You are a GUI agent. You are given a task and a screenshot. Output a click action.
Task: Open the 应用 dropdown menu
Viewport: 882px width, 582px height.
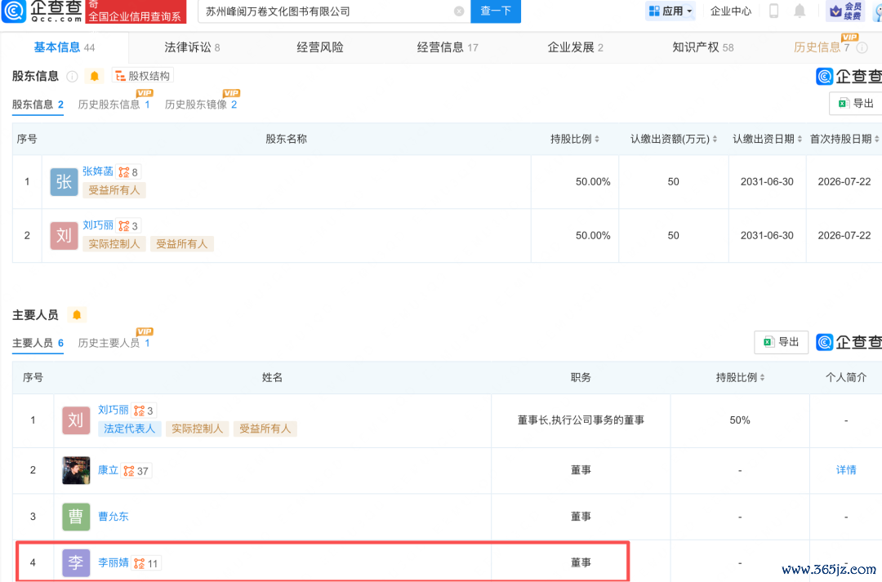[x=670, y=11]
